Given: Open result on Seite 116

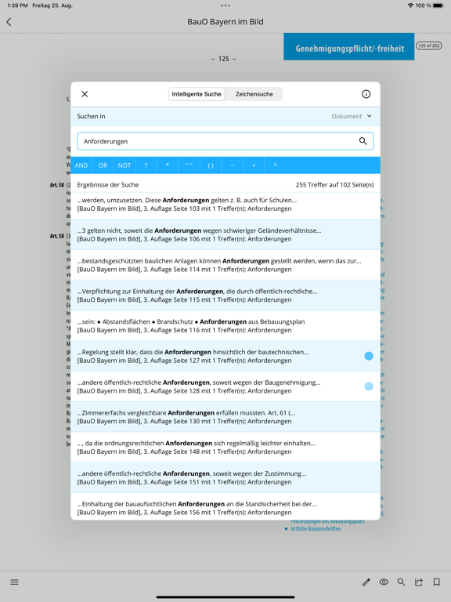Looking at the screenshot, I should coord(225,325).
